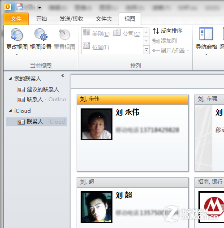224x228 pixels.
Task: Expand the arrangement gallery More button
Action: click(146, 50)
